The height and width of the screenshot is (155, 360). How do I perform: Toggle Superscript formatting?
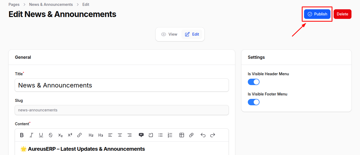[70, 135]
